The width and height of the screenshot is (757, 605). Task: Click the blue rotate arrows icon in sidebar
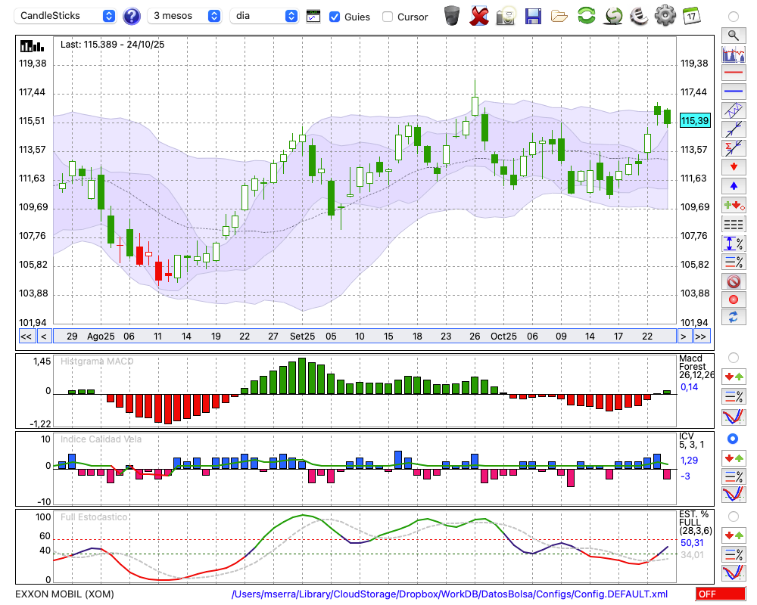point(734,318)
